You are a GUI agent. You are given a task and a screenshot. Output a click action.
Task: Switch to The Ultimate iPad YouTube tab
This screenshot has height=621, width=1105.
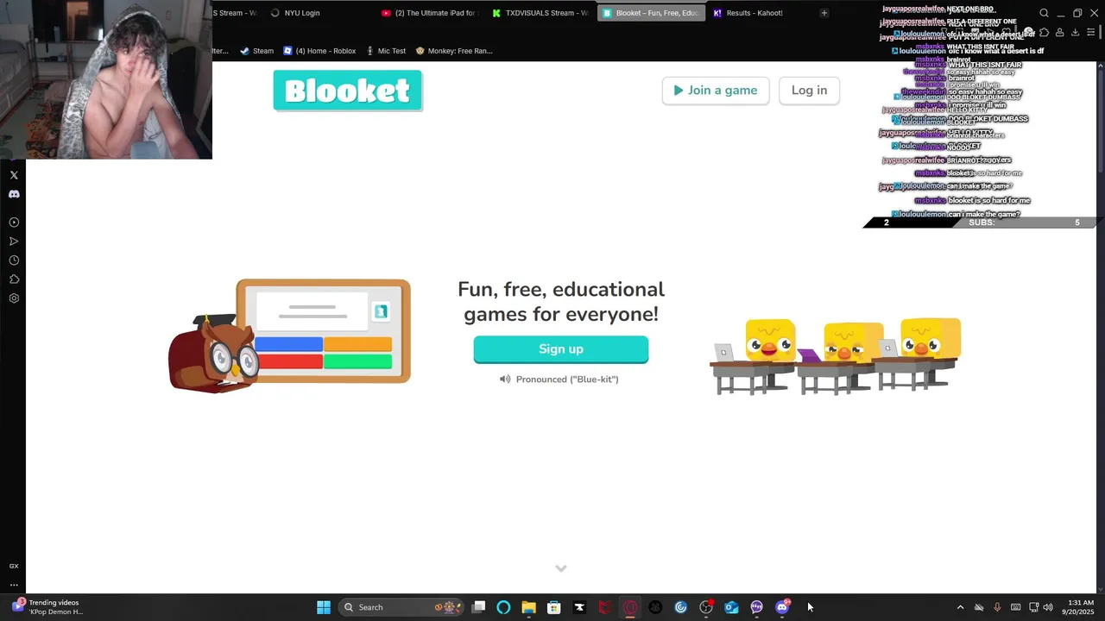pos(428,13)
